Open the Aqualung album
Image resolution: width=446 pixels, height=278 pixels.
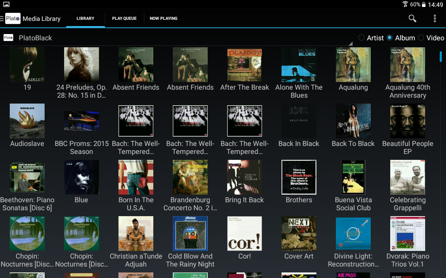point(353,64)
